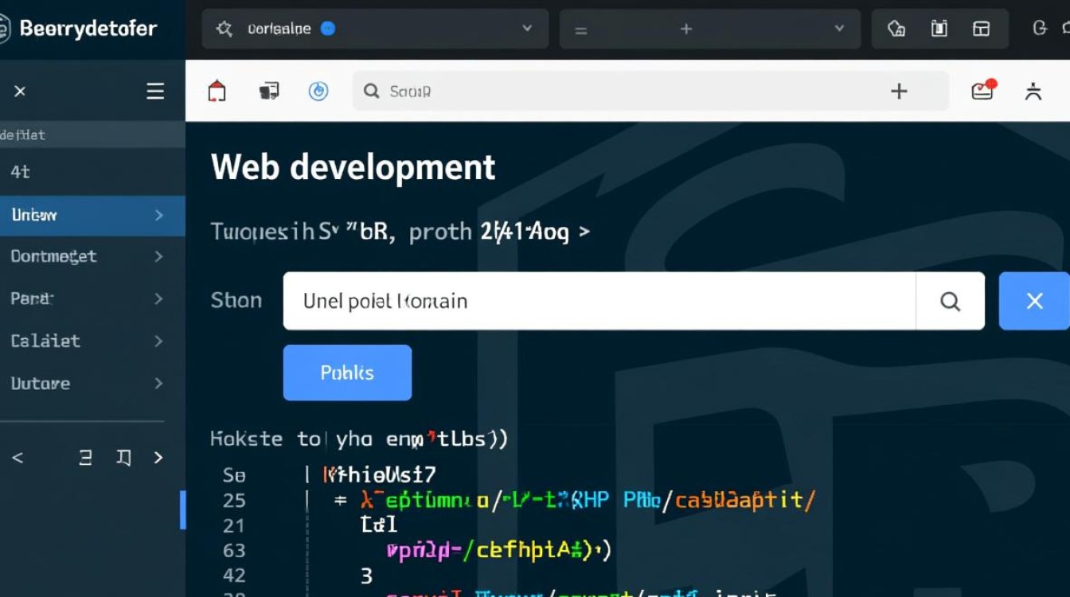The image size is (1070, 597).
Task: Open the Corlaalne dropdown in top bar
Action: (x=375, y=29)
